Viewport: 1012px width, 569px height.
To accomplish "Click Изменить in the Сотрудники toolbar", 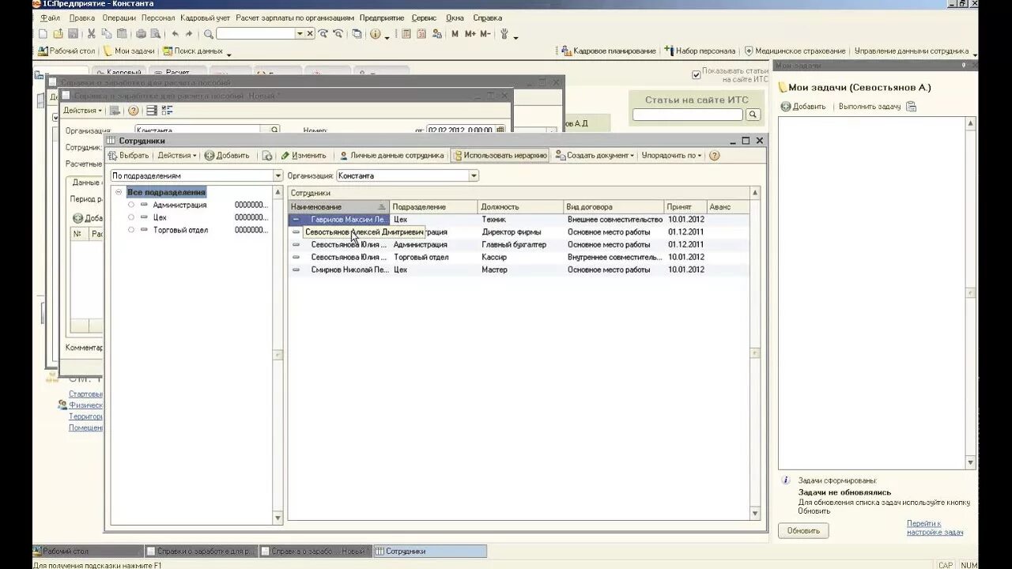I will [x=304, y=156].
